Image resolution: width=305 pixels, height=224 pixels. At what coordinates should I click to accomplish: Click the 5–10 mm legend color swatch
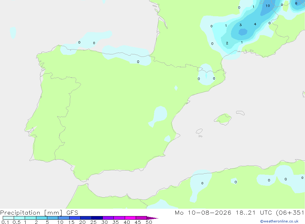[53, 218]
